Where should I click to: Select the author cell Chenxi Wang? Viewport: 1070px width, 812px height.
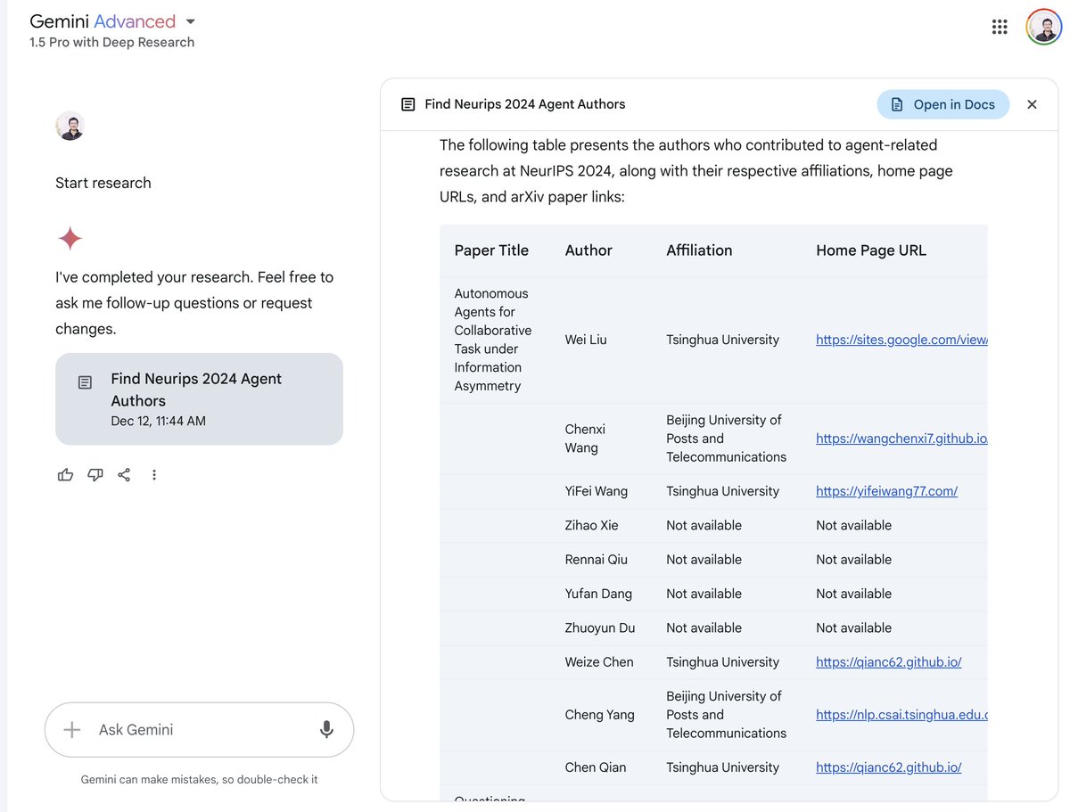coord(587,439)
